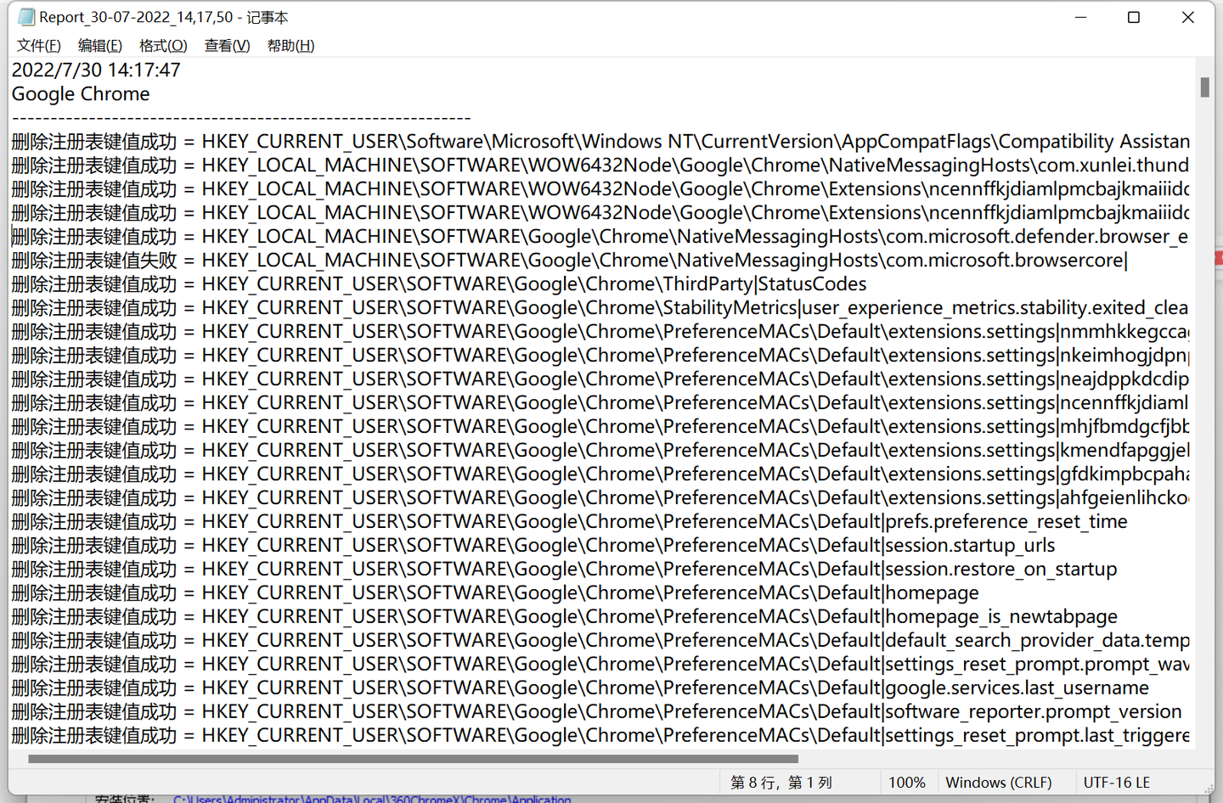The image size is (1223, 803).
Task: Click the line ending ThirdParty|StatusCodes
Action: point(439,284)
